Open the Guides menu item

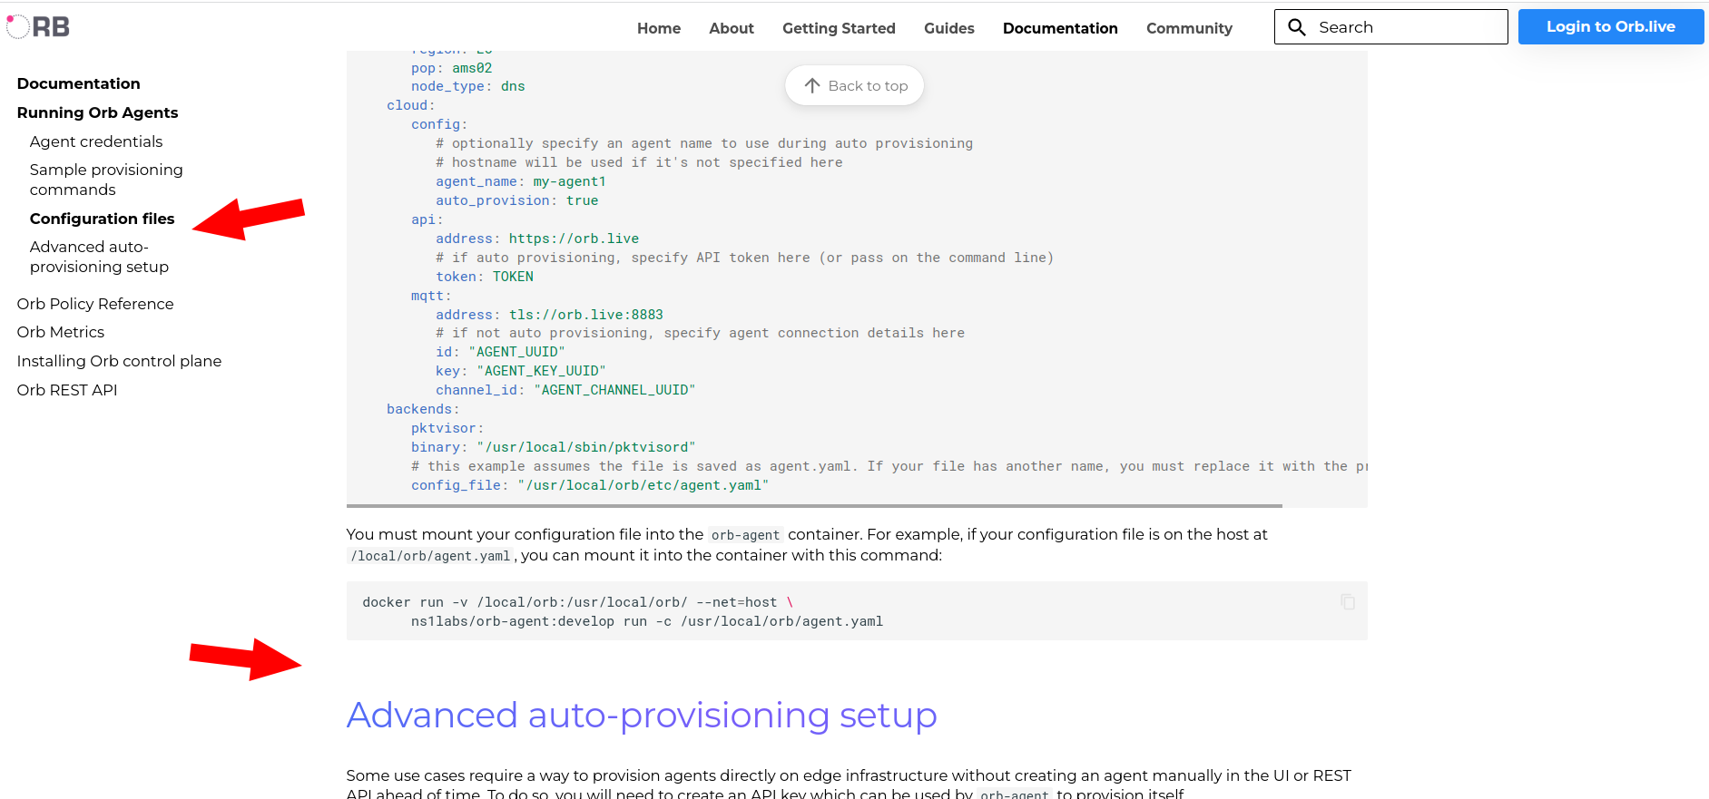(949, 28)
